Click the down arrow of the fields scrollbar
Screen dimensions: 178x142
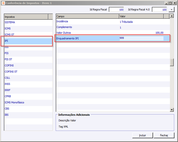coord(172,109)
